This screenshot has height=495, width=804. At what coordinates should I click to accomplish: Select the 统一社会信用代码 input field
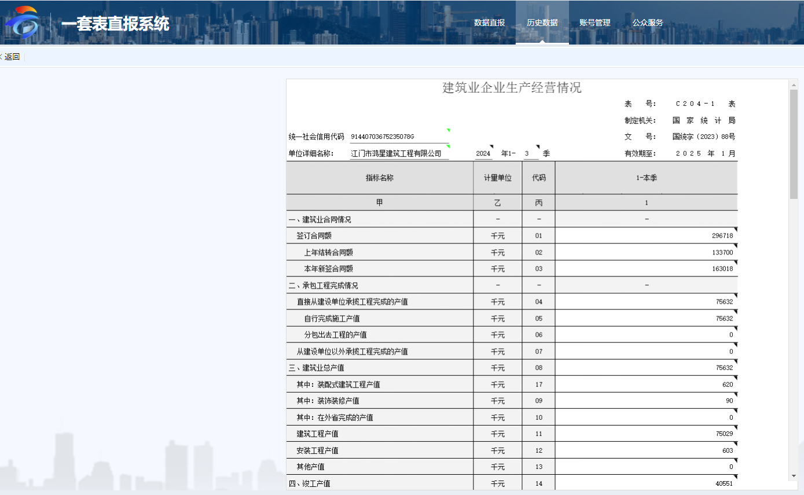pos(399,137)
